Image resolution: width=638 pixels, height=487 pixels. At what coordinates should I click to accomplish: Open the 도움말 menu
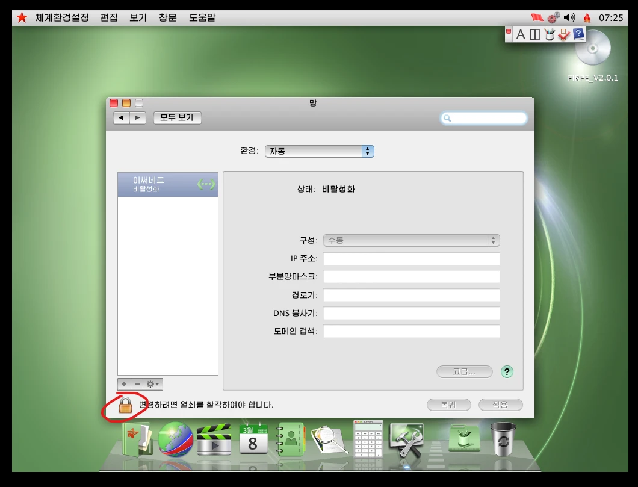(x=202, y=17)
